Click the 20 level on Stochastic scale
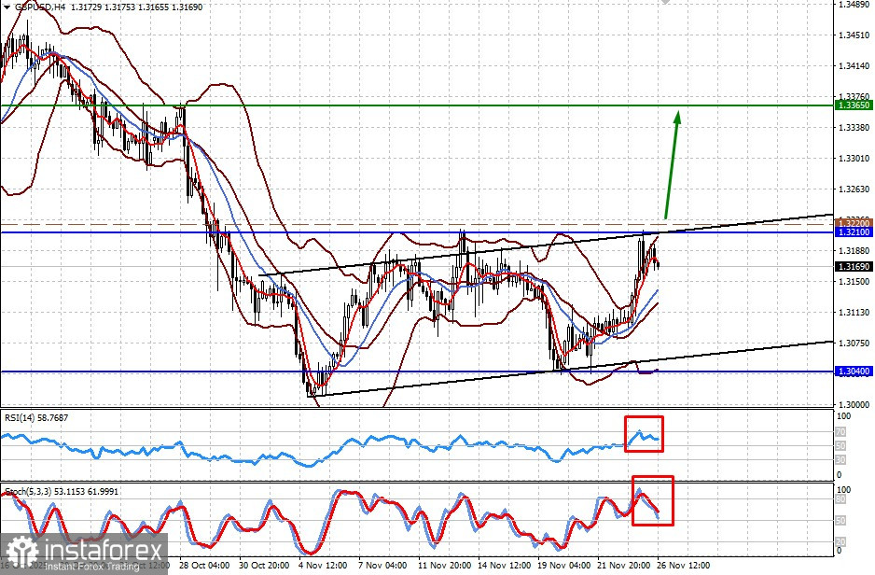Image resolution: width=875 pixels, height=575 pixels. click(841, 541)
